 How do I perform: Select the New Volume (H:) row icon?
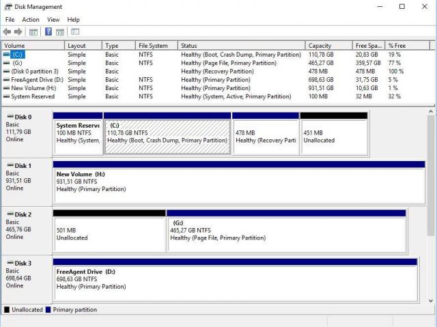pyautogui.click(x=7, y=88)
